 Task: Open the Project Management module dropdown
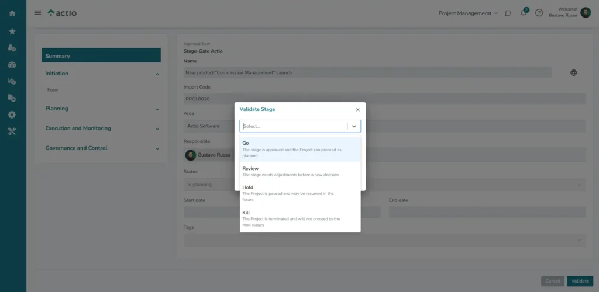pos(468,13)
